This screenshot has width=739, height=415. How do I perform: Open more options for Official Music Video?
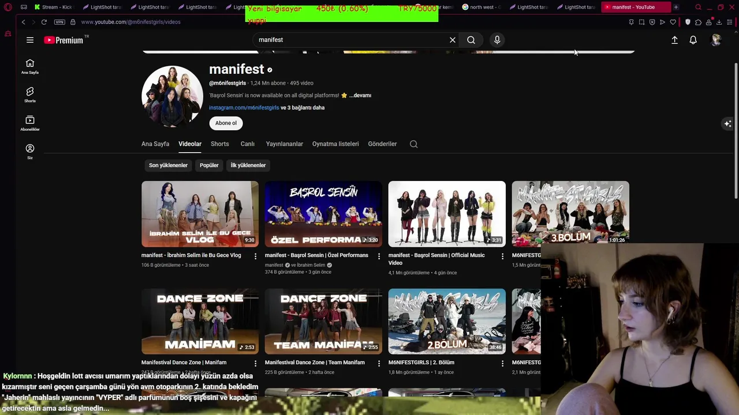coord(502,256)
